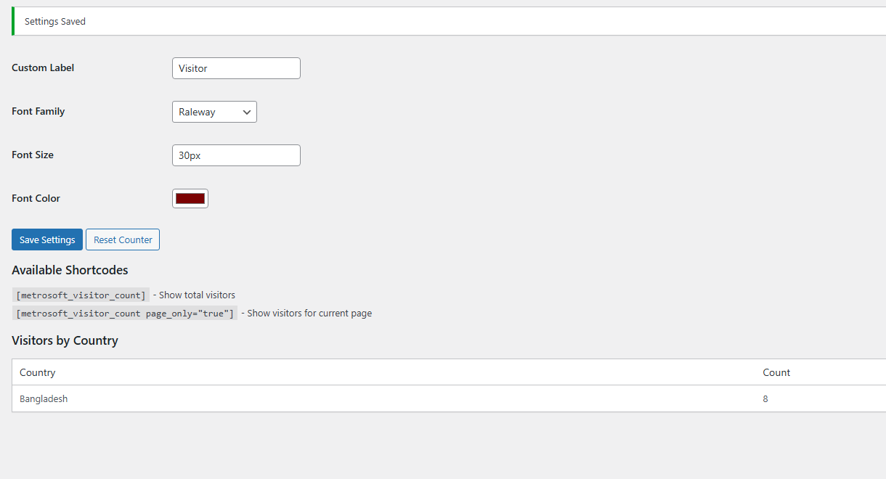886x479 pixels.
Task: Click the Font Size input field
Action: [236, 155]
